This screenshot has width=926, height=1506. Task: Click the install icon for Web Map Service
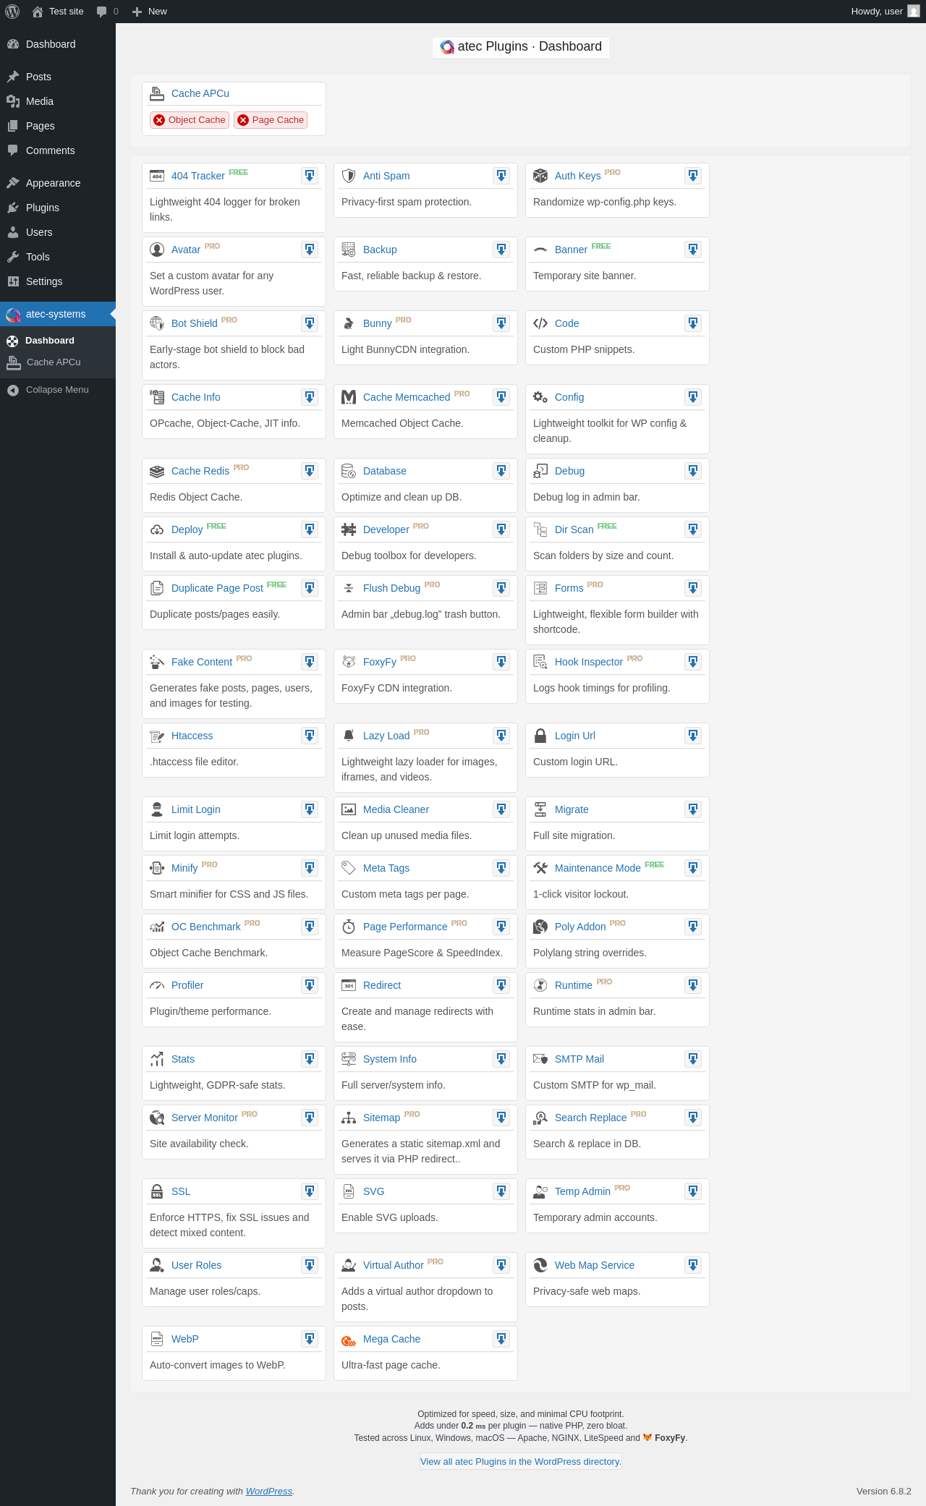point(693,1265)
